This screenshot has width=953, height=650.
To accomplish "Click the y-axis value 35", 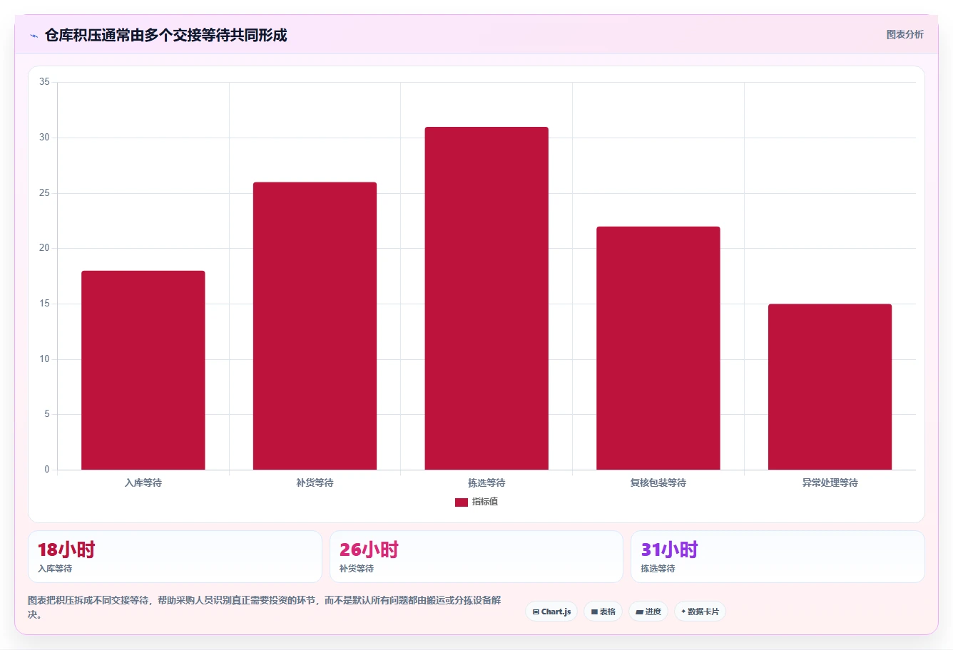I will pyautogui.click(x=44, y=82).
